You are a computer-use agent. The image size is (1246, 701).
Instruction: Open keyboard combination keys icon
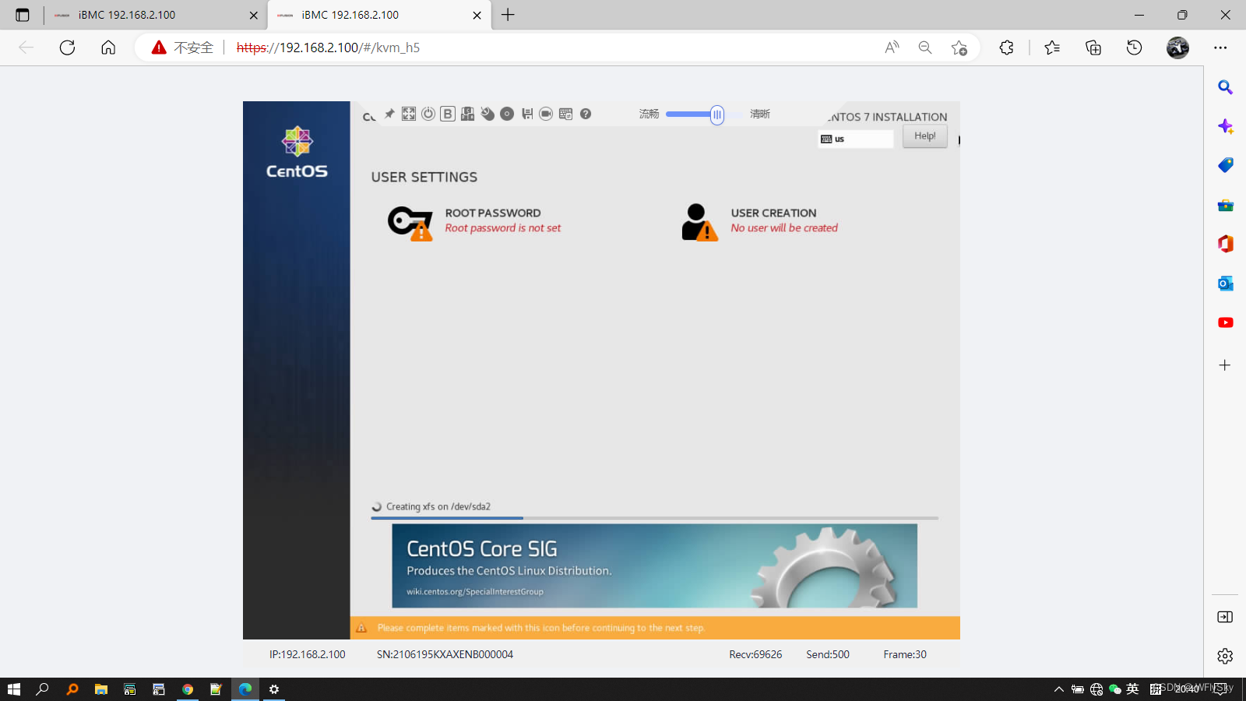click(x=467, y=114)
